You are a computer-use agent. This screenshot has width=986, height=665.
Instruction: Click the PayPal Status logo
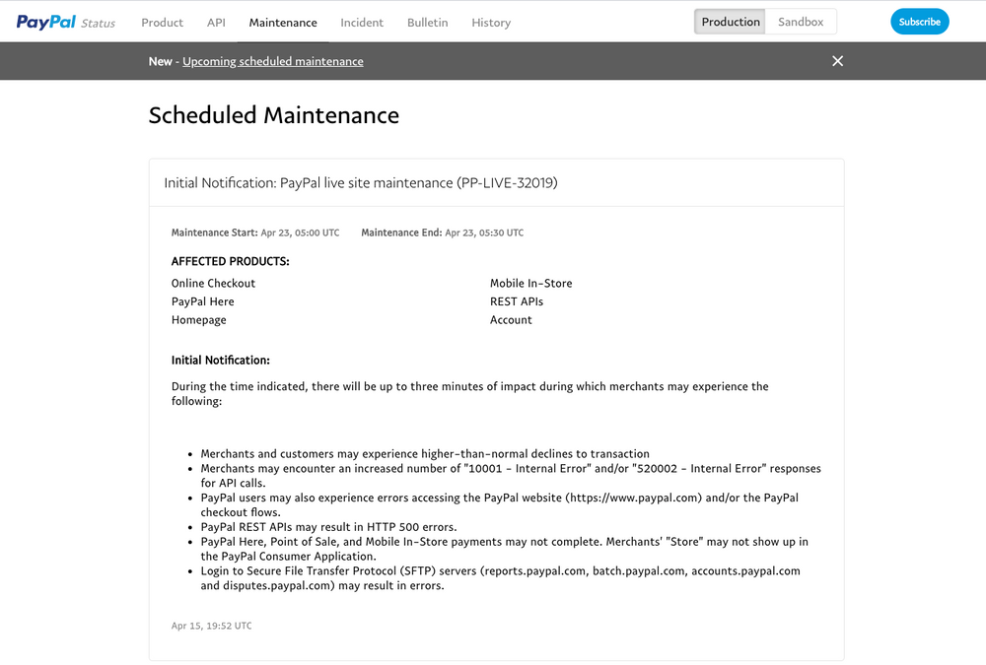65,22
